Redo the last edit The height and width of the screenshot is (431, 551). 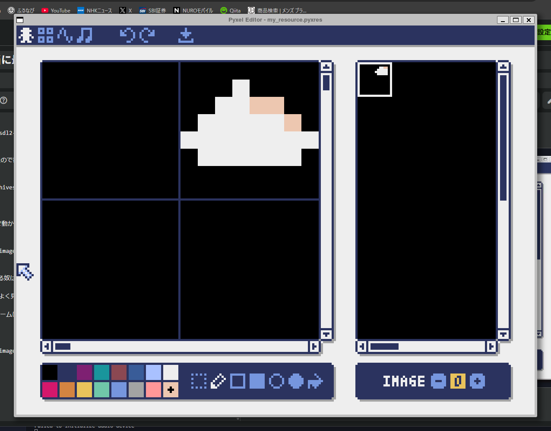click(x=147, y=35)
